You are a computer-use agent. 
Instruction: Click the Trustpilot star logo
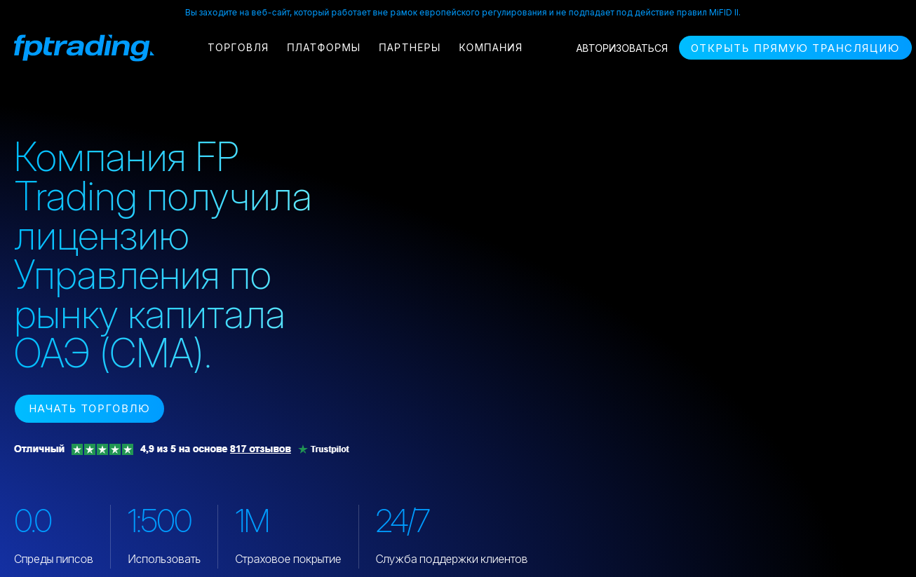click(303, 449)
